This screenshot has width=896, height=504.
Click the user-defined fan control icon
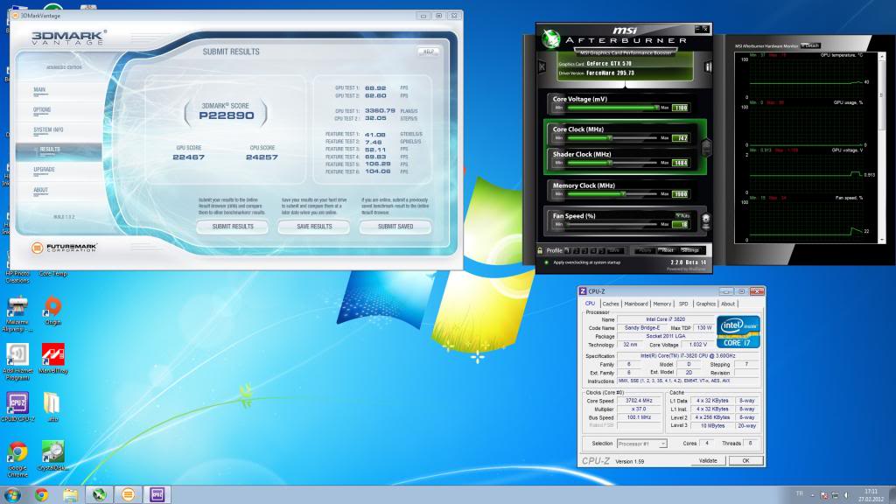tap(706, 220)
